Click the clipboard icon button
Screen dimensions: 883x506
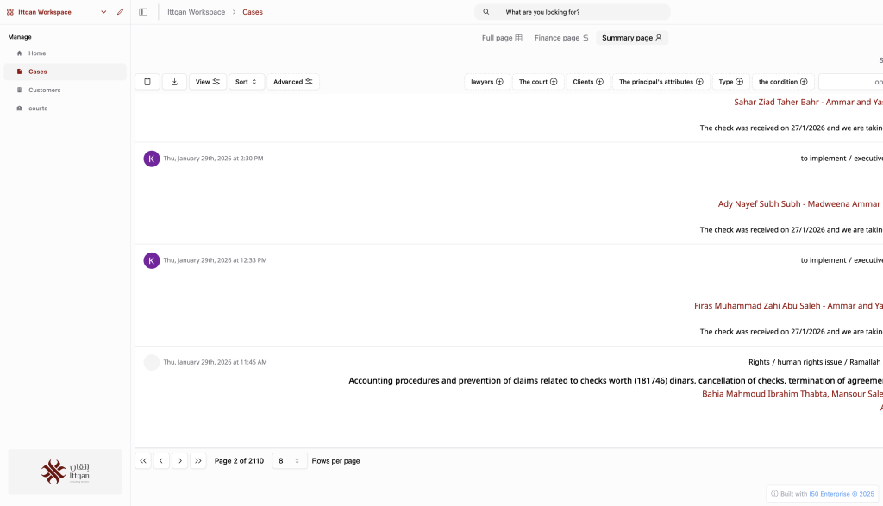[x=147, y=82]
